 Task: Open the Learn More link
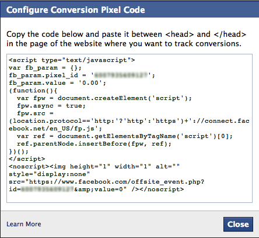[x=24, y=224]
